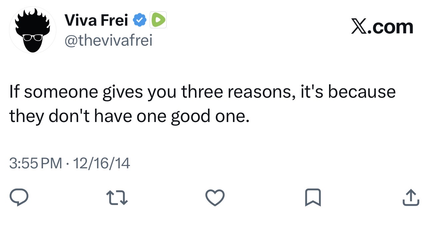Click the X.com watermark text

click(382, 27)
